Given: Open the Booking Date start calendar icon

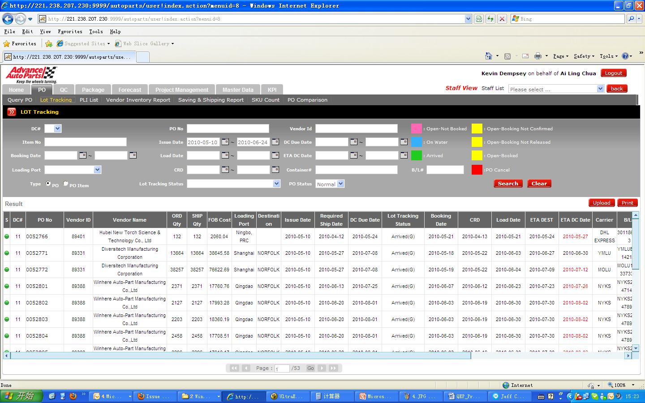Looking at the screenshot, I should 83,155.
